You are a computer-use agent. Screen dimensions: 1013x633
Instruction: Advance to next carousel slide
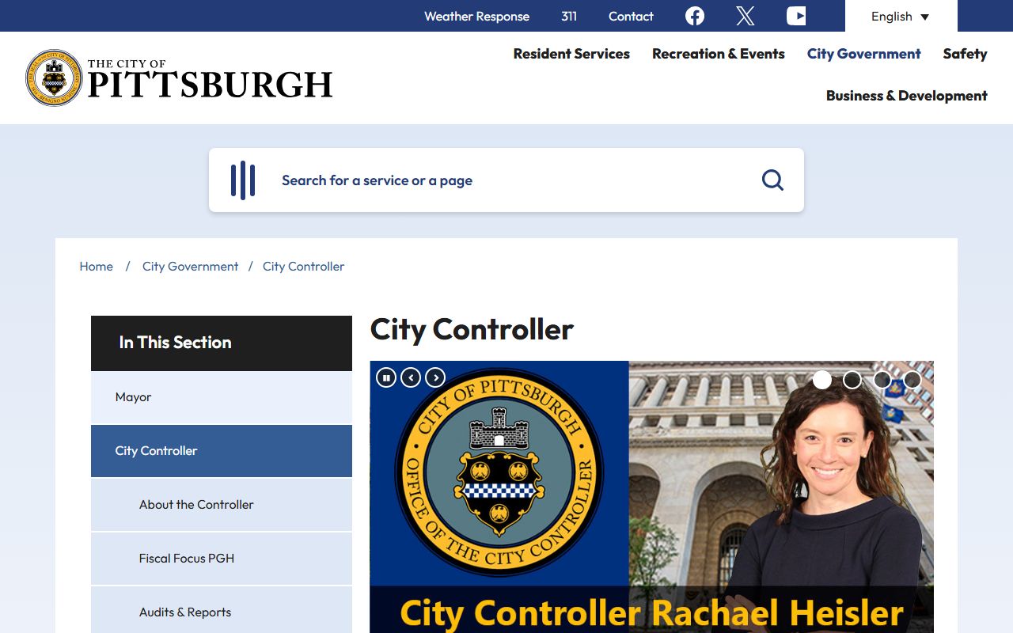[435, 377]
